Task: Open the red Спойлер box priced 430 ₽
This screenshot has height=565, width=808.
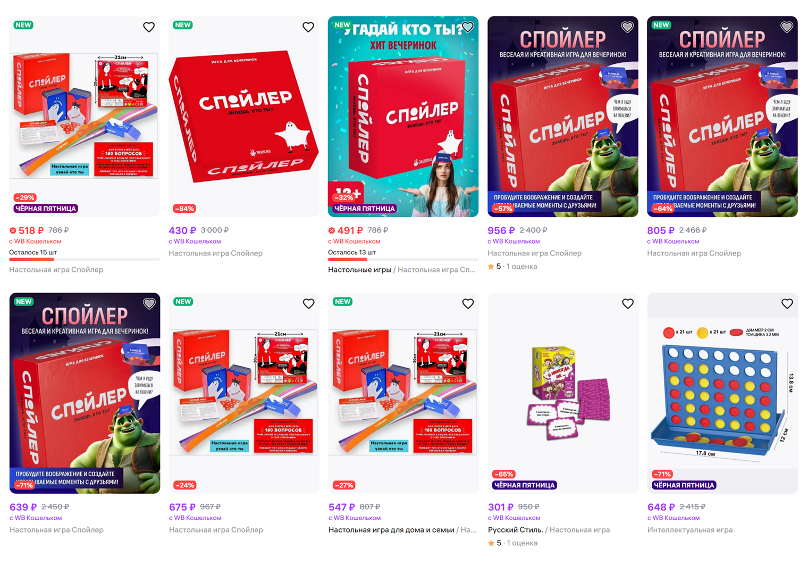Action: click(244, 117)
